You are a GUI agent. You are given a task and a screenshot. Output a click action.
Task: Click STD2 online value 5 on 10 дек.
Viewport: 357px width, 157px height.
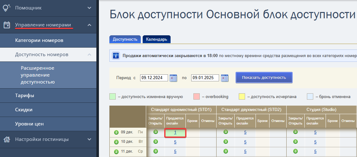click(x=245, y=142)
